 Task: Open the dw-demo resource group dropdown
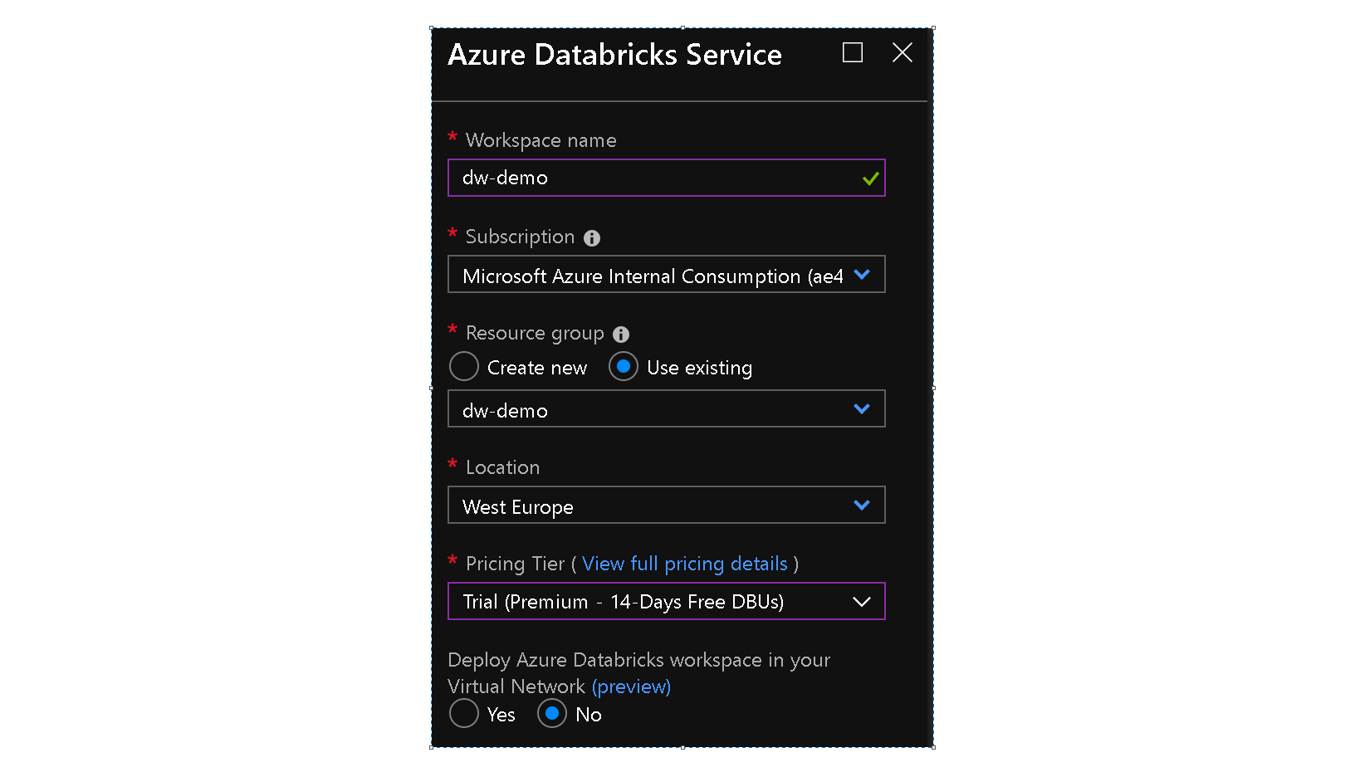(666, 408)
